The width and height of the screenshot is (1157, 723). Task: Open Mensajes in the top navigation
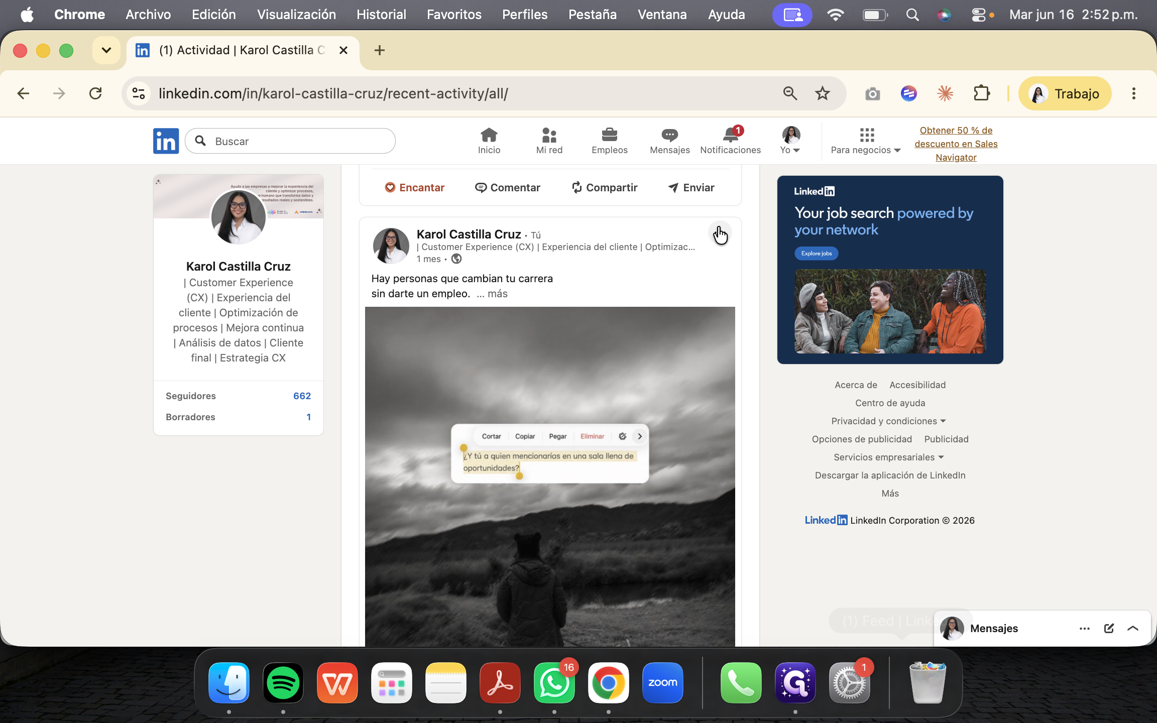(669, 141)
